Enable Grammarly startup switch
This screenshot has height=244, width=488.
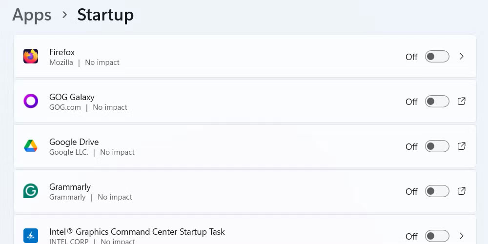click(x=437, y=191)
